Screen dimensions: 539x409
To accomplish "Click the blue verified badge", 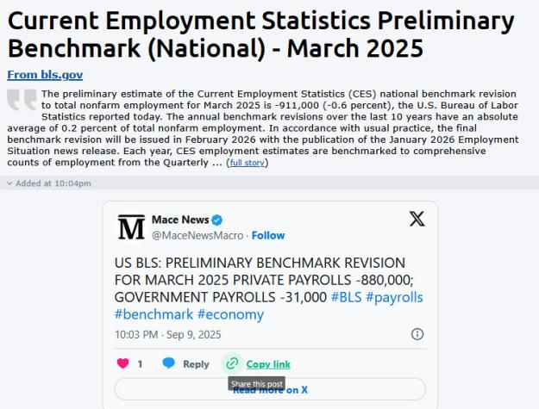I will pyautogui.click(x=217, y=220).
